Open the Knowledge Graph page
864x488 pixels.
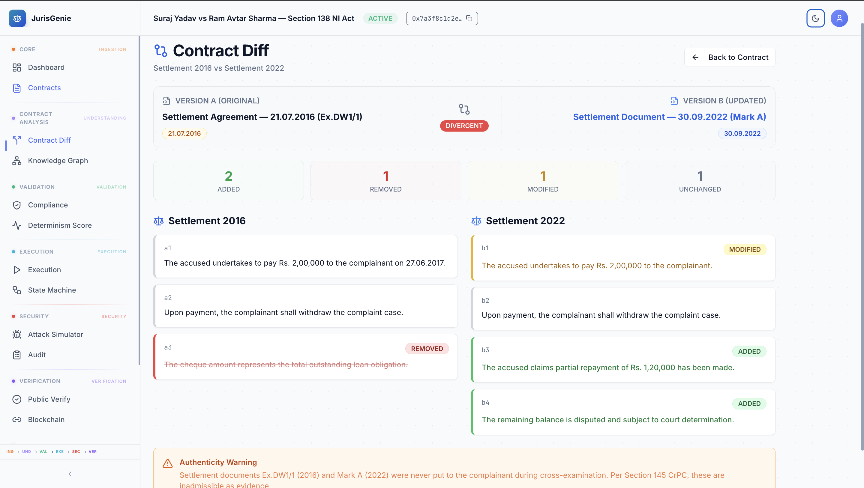click(x=58, y=161)
